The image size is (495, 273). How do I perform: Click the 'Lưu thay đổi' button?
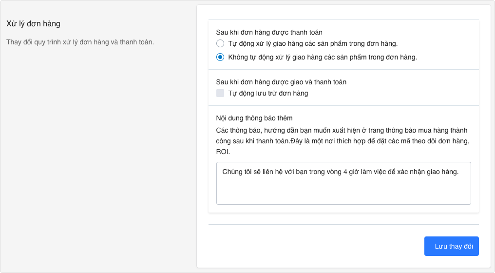pos(451,246)
